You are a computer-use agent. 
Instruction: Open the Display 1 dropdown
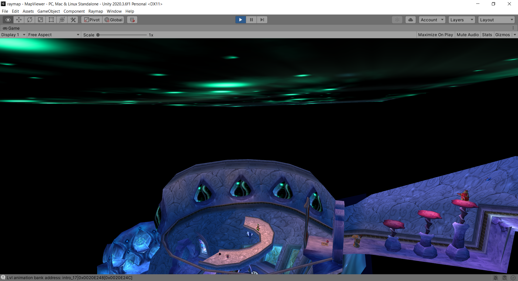click(x=13, y=35)
